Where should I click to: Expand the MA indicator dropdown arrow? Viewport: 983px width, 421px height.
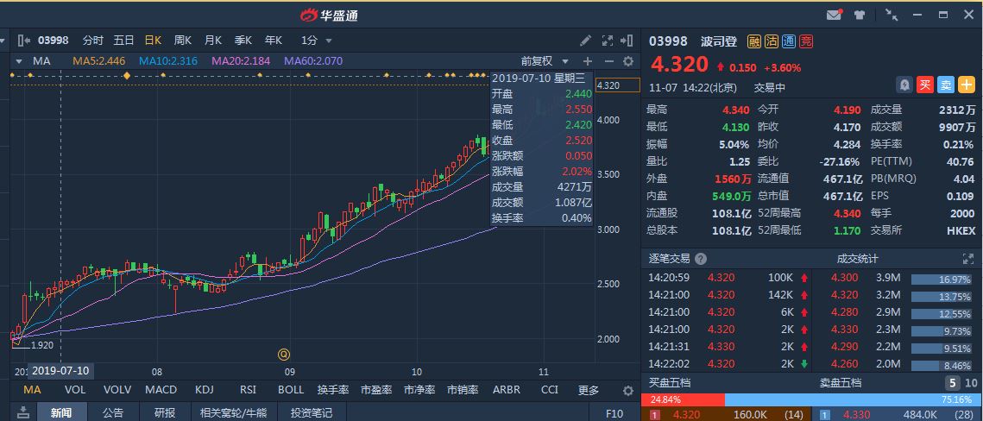[19, 61]
